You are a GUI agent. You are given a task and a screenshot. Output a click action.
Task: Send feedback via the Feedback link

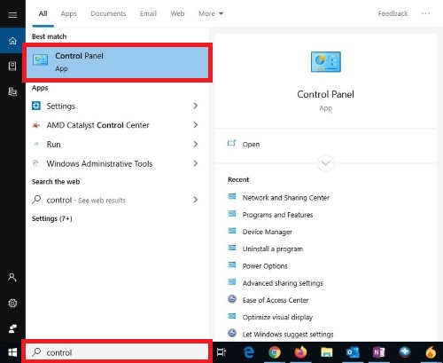(392, 13)
